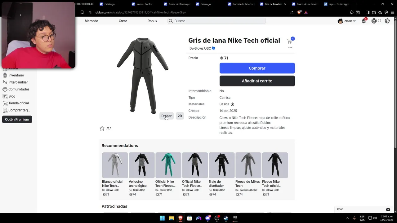Share the page from address bar
Image resolution: width=397 pixels, height=223 pixels.
coord(292,12)
